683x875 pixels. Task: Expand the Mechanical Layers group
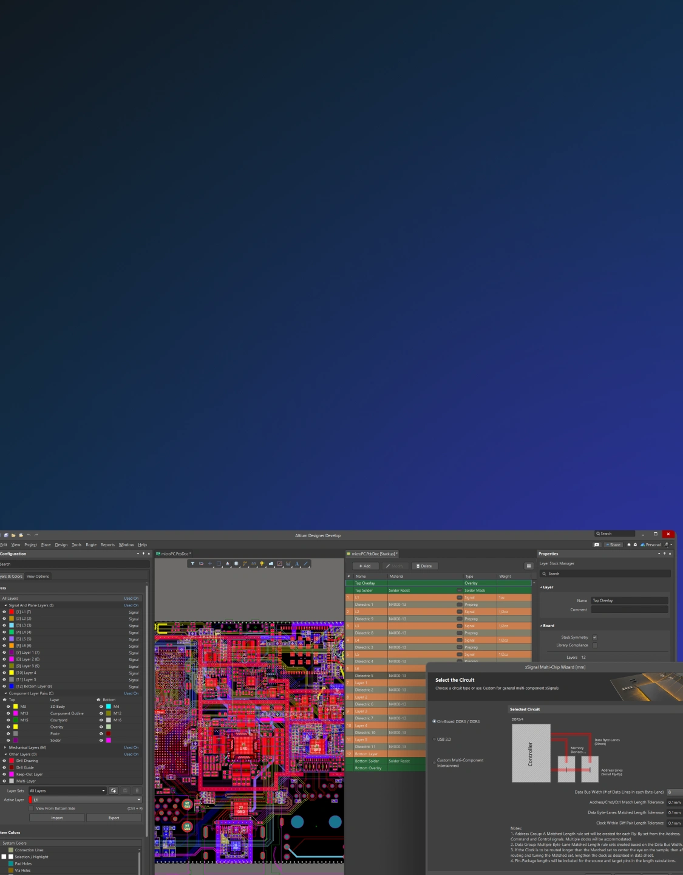coord(5,747)
